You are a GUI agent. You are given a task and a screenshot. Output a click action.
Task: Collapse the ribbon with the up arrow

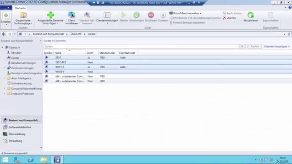coord(286,8)
